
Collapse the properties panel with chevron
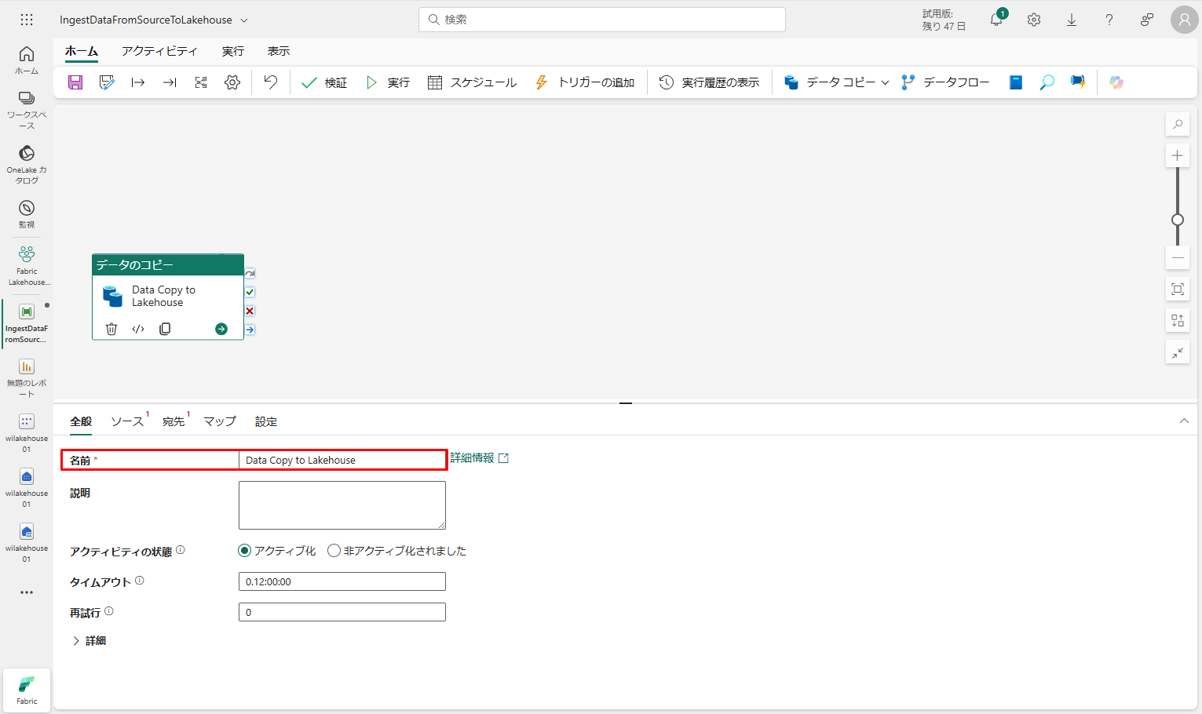[x=1184, y=421]
